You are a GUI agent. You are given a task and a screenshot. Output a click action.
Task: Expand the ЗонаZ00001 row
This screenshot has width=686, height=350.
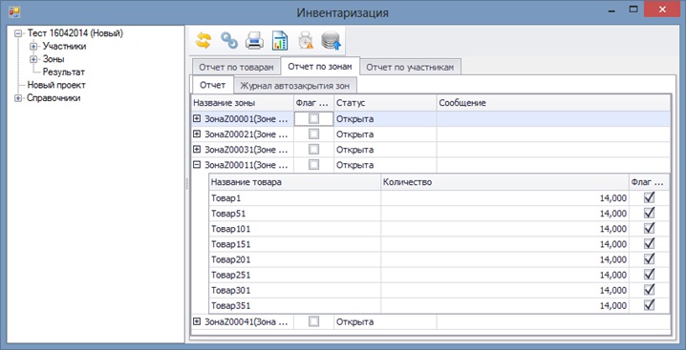(x=197, y=118)
